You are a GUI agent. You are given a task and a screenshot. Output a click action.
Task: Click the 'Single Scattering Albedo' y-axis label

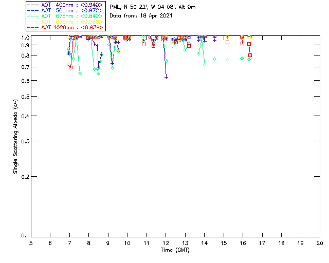click(15, 136)
